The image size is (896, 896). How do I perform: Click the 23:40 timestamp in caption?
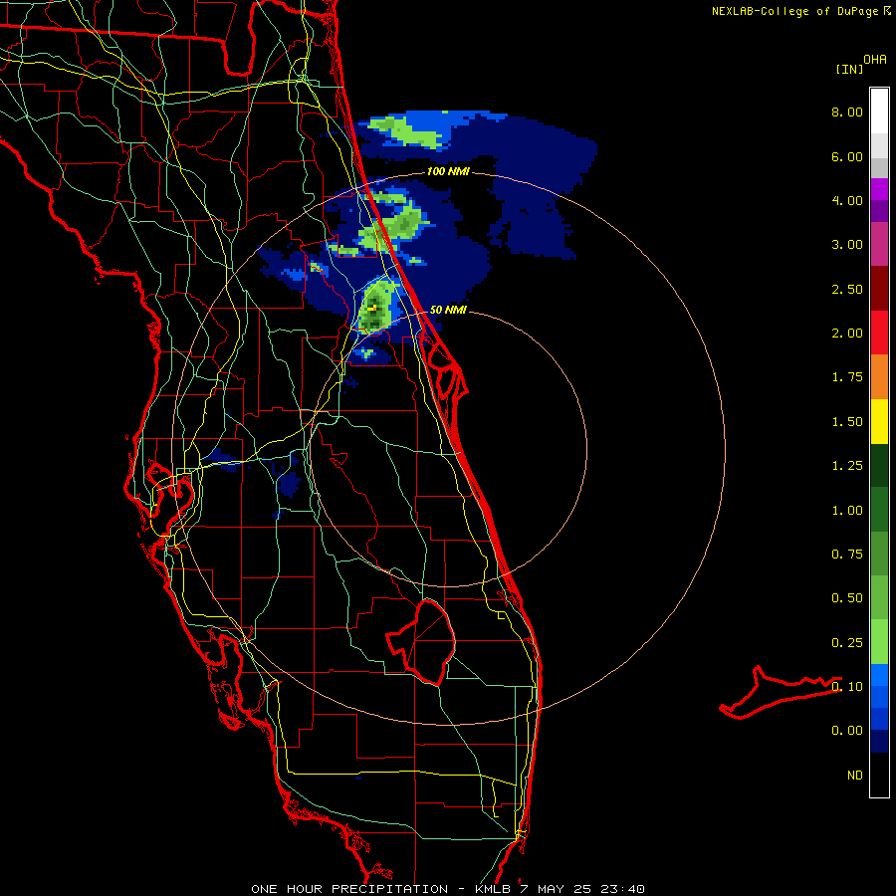point(621,889)
